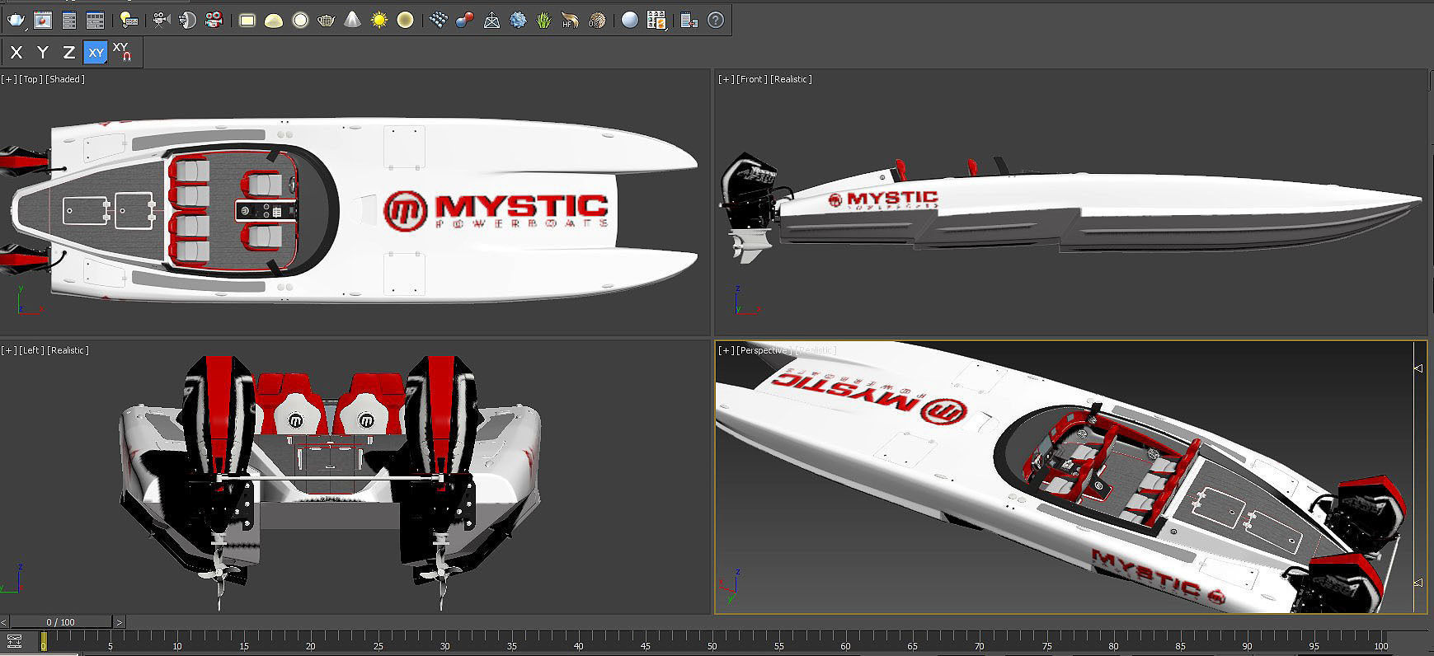
Task: Click the two-column list panel icon
Action: point(96,20)
